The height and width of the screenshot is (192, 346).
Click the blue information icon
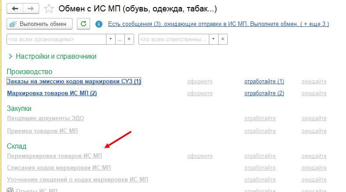99,24
